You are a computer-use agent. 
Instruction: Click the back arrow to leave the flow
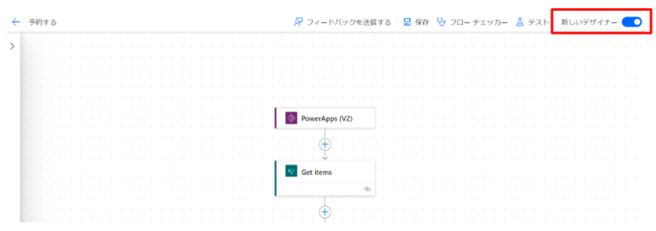[16, 22]
